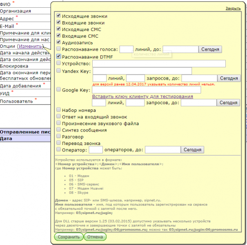247x245 pixels.
Task: Focus the Оператор expiry date field
Action: pos(163,150)
